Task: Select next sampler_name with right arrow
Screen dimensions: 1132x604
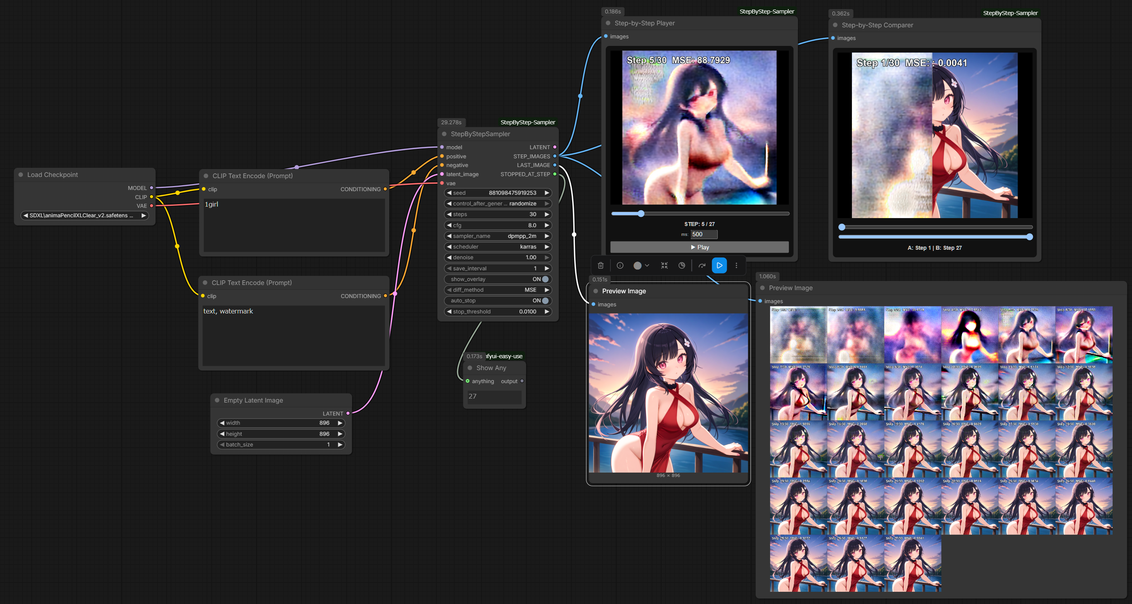Action: 547,236
